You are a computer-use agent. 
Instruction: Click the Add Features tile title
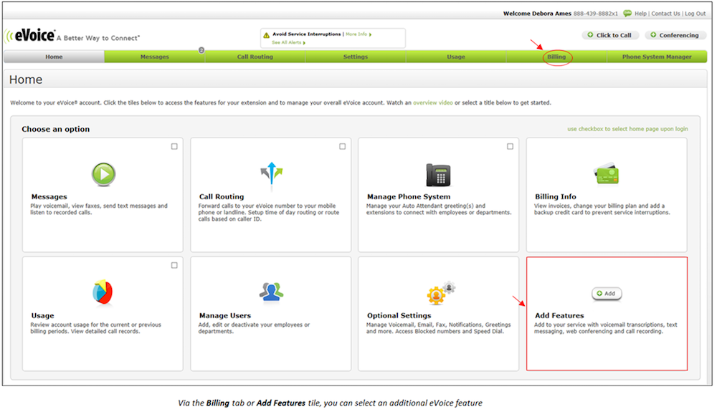559,315
